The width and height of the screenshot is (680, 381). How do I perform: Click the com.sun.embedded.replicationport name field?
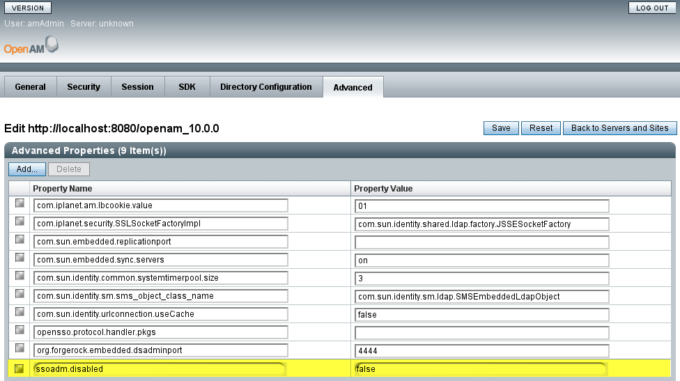click(160, 242)
